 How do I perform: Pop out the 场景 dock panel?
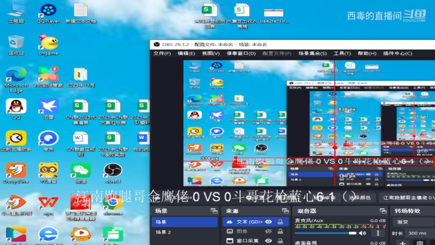point(214,211)
